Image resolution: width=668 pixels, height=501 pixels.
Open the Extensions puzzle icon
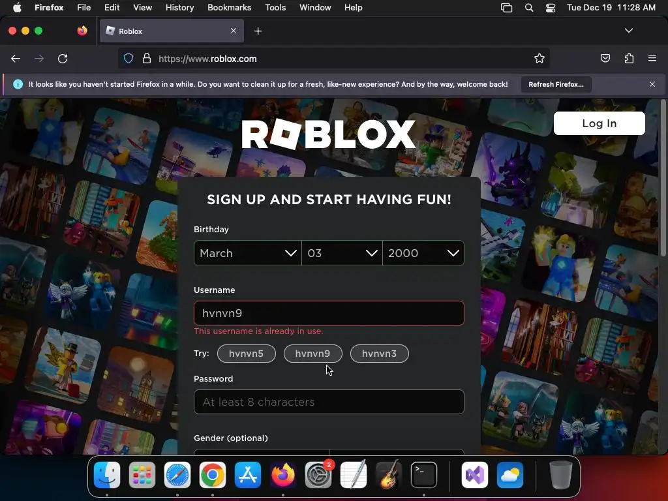coord(629,58)
